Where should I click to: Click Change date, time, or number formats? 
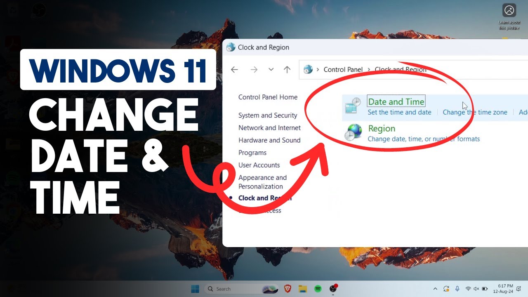click(424, 139)
